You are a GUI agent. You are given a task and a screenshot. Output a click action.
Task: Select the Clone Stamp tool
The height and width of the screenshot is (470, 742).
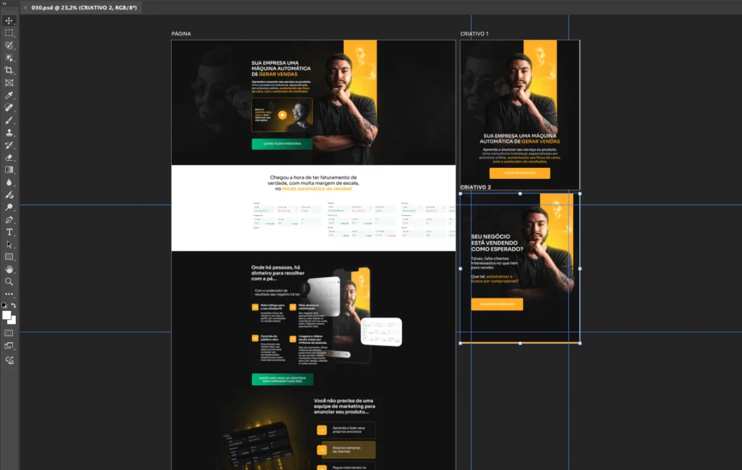[9, 133]
